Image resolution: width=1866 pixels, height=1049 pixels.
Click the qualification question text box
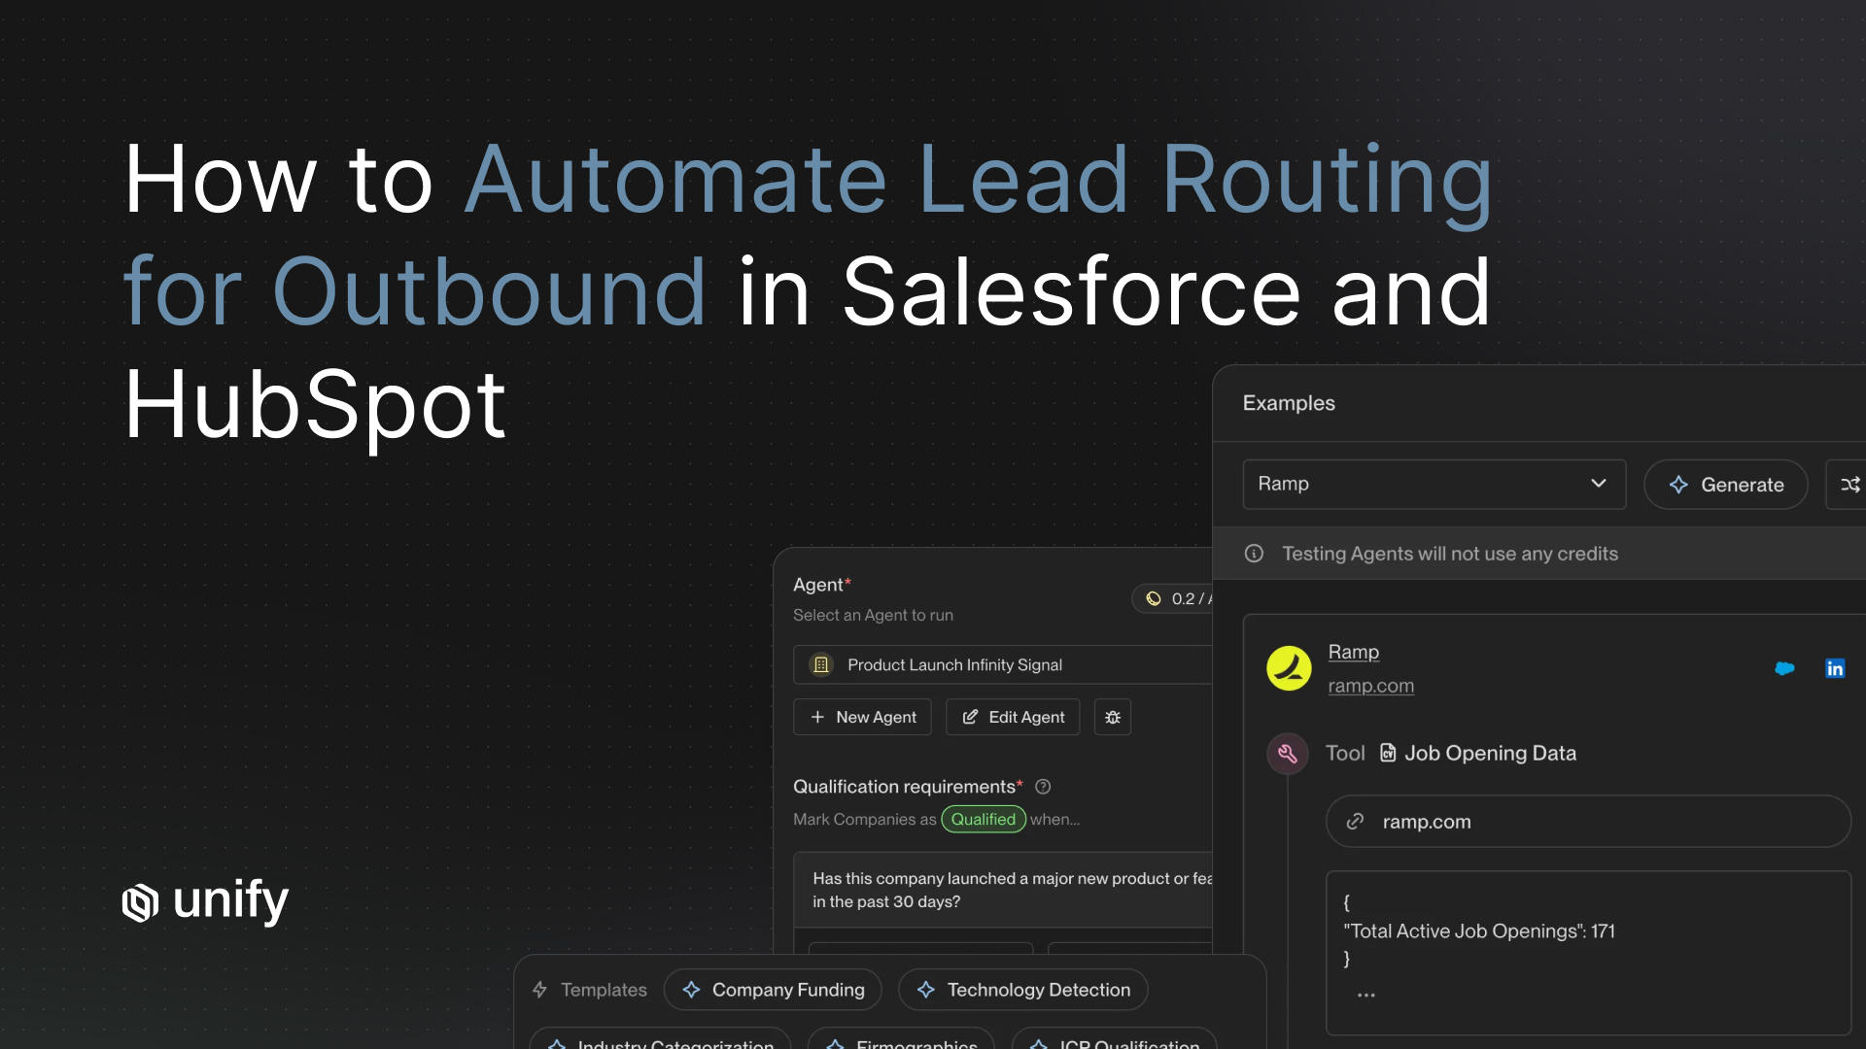click(1003, 890)
